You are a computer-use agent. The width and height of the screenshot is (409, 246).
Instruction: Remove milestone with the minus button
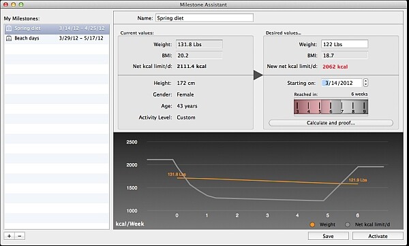pos(20,236)
